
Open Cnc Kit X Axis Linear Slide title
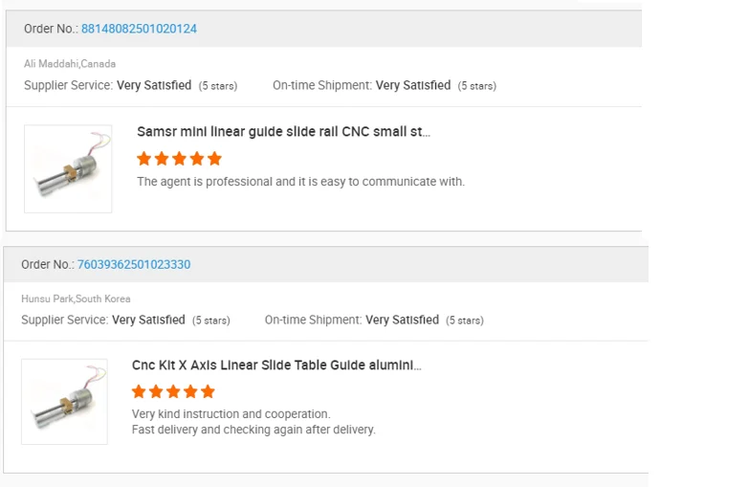click(276, 365)
